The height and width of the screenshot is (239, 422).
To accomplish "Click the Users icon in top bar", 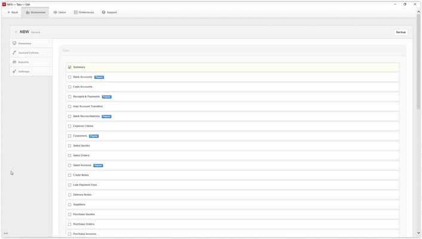I will (x=55, y=13).
